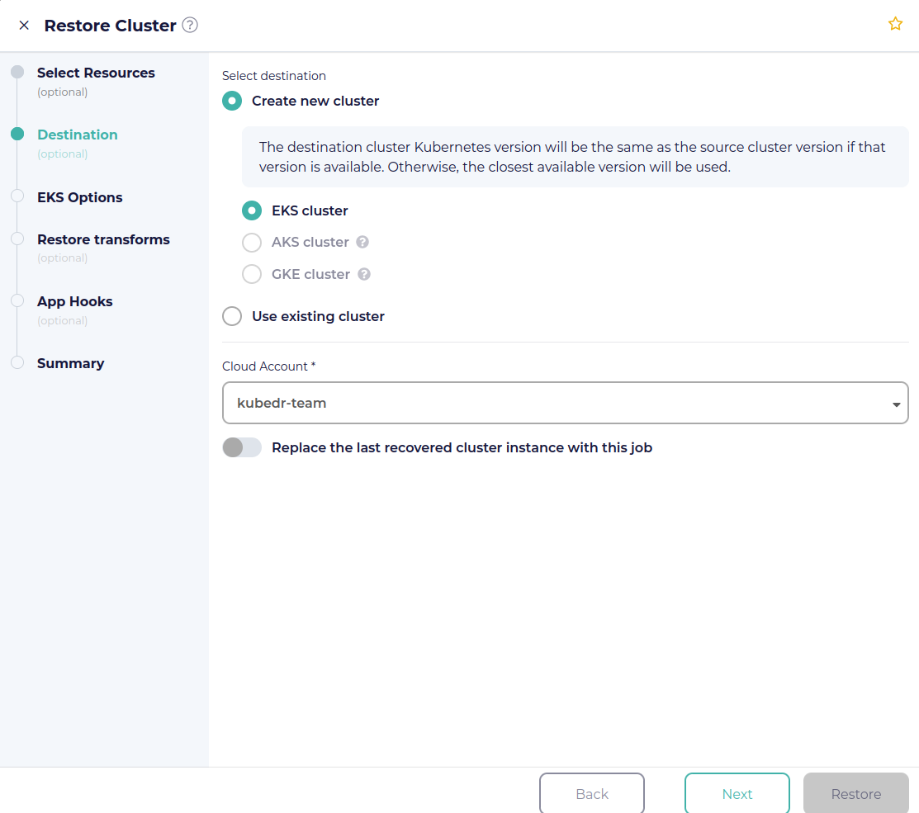Click the Back button
This screenshot has width=919, height=813.
click(592, 793)
